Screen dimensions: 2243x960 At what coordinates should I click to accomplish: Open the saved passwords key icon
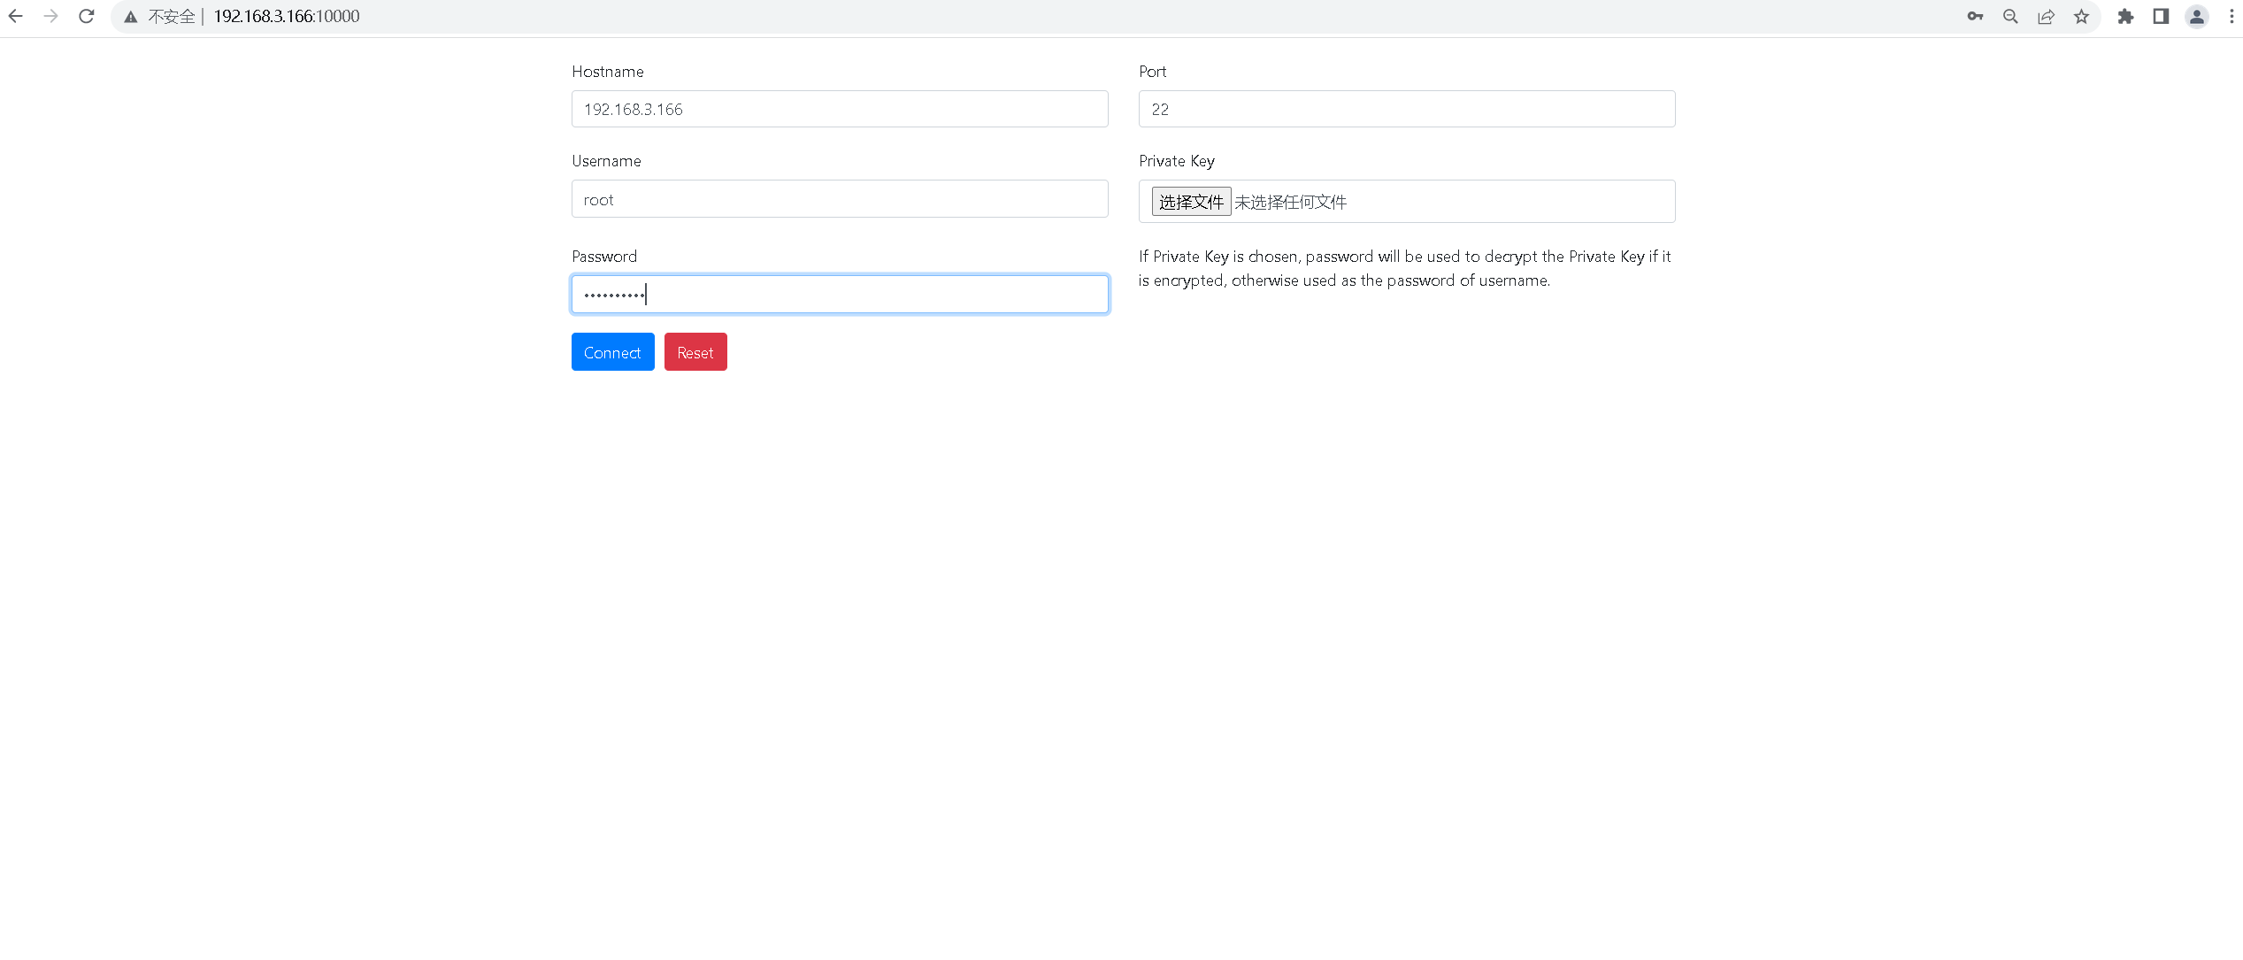click(1975, 16)
